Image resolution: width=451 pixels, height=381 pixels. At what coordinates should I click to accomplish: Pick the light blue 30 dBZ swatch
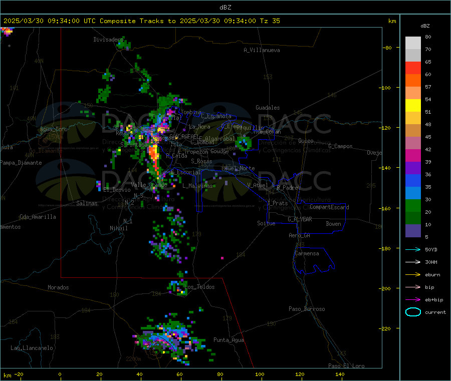tap(413, 193)
